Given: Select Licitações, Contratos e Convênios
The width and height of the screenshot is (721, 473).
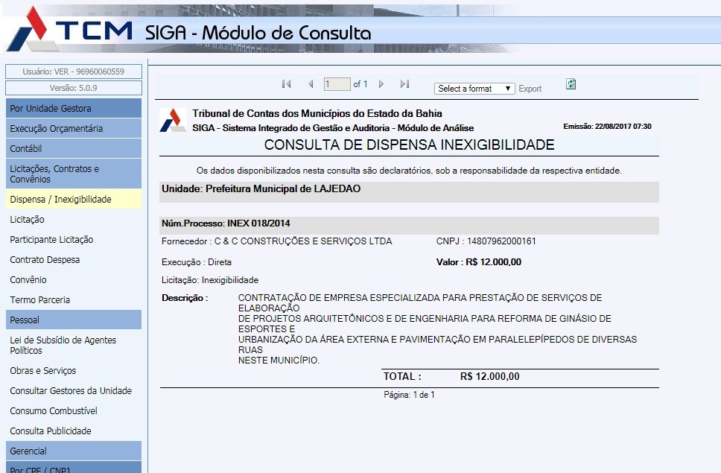Looking at the screenshot, I should (73, 174).
